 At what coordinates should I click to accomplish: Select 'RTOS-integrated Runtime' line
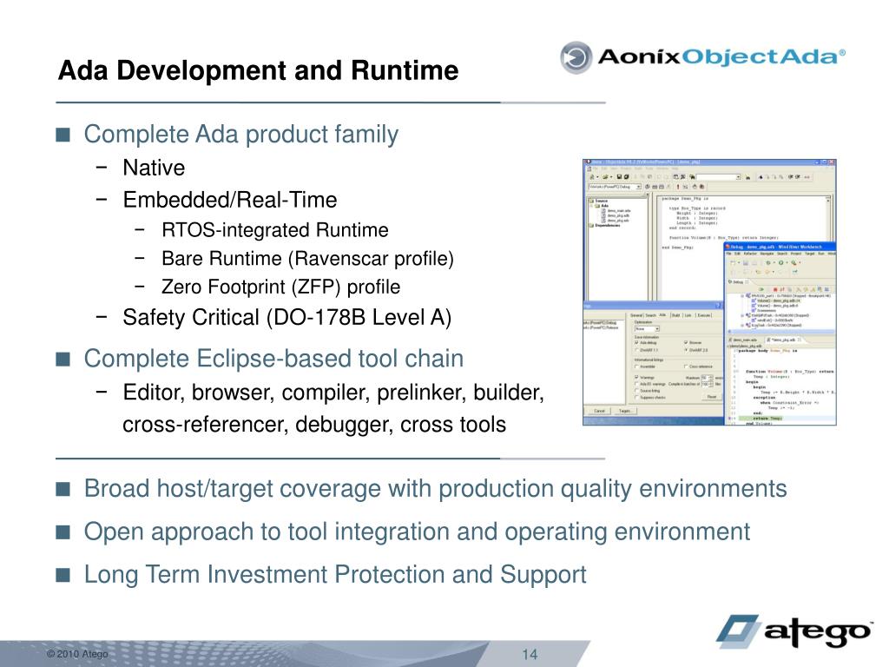pos(275,229)
